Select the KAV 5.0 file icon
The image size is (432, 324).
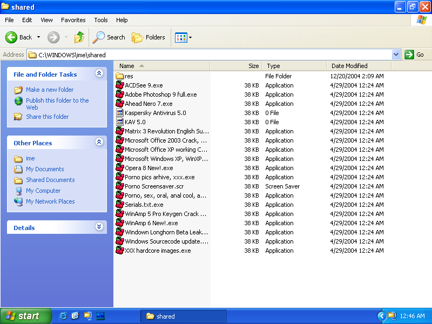tap(120, 122)
